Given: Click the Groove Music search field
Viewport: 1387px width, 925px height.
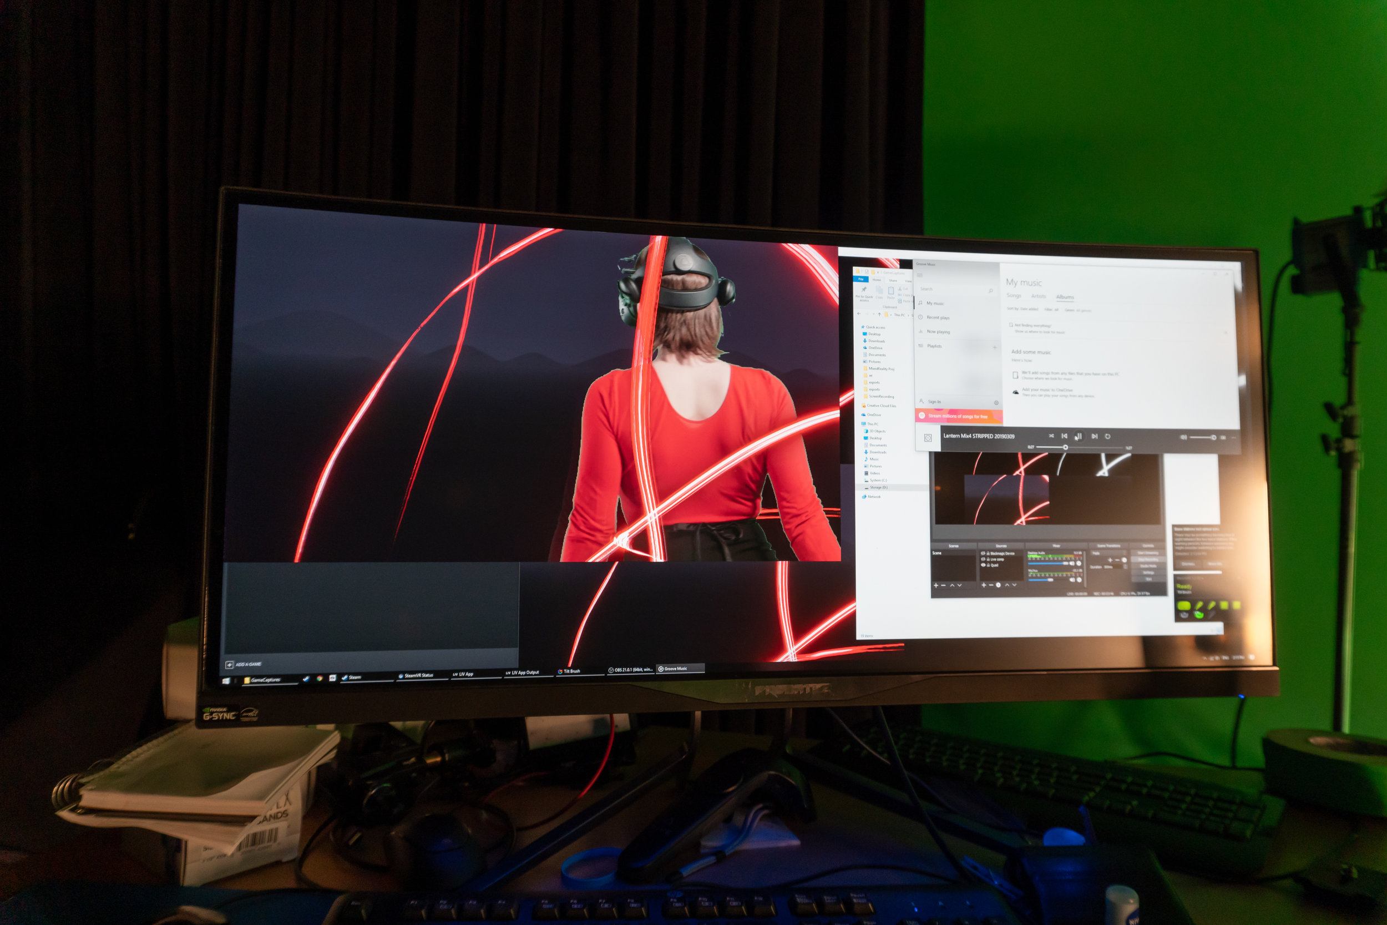Looking at the screenshot, I should 955,290.
